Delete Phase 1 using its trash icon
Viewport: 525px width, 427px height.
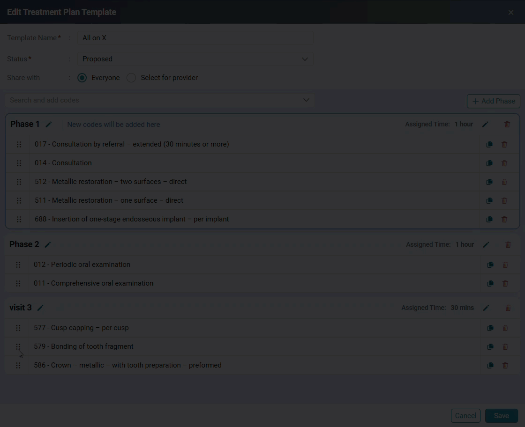[507, 125]
